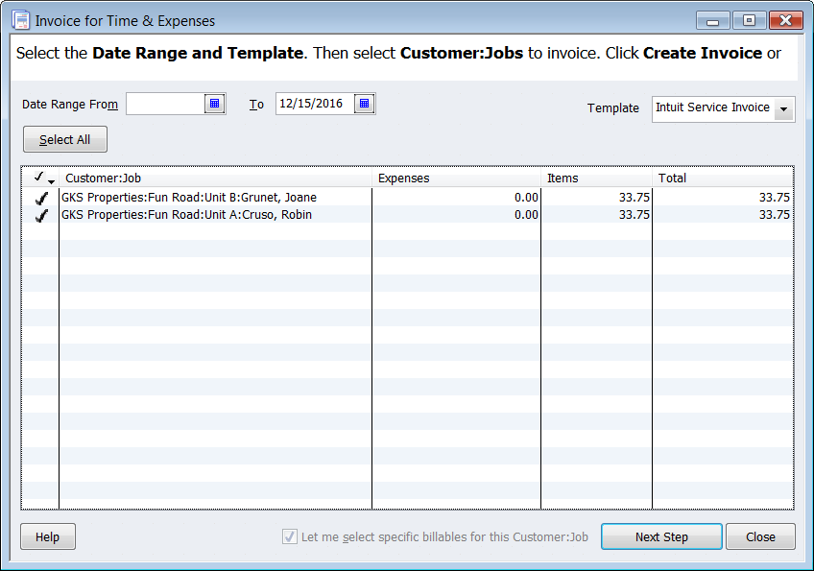Uncheck the Cruso, Robin row checkmark
This screenshot has height=571, width=814.
coord(41,215)
